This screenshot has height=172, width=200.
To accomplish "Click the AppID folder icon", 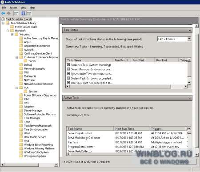I will click(x=21, y=42).
